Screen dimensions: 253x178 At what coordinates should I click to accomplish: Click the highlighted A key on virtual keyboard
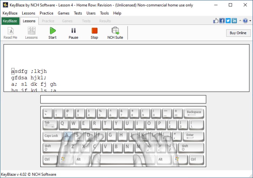[x=68, y=136]
